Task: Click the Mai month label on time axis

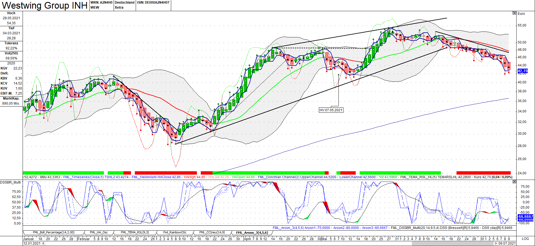Action: point(324,239)
